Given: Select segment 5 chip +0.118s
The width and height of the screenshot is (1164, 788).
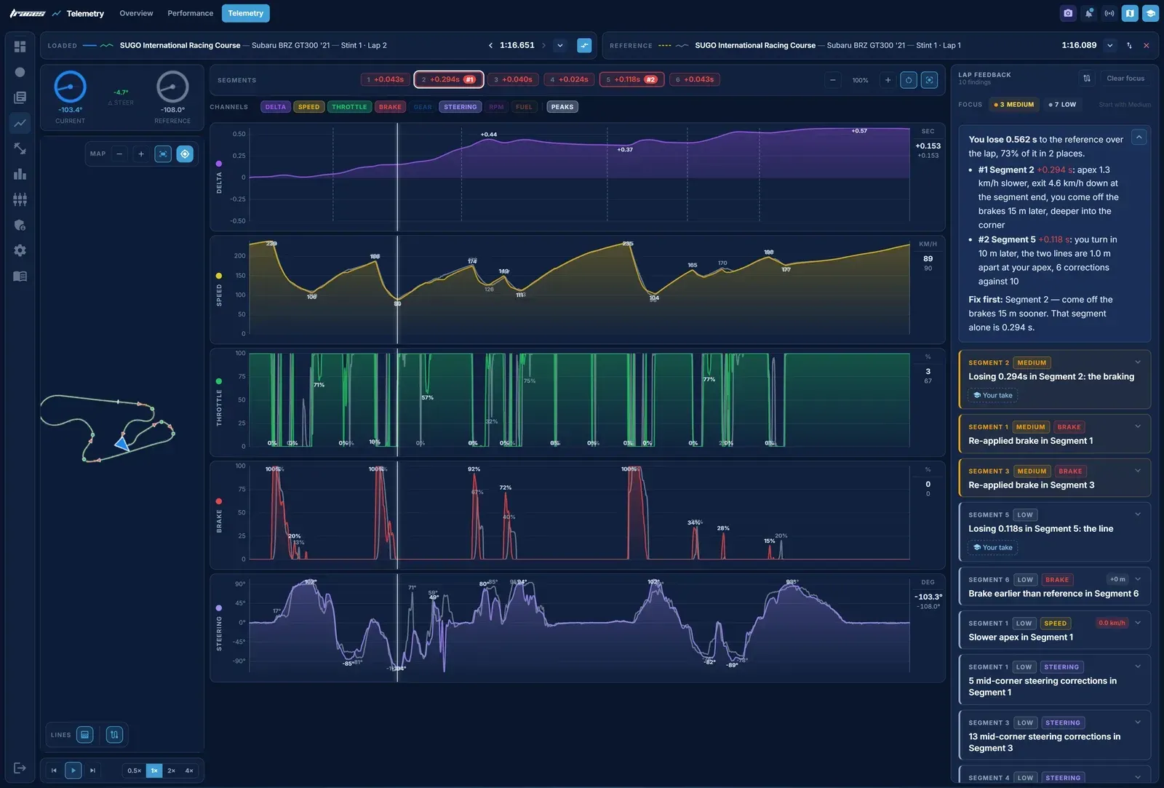Looking at the screenshot, I should pyautogui.click(x=631, y=79).
